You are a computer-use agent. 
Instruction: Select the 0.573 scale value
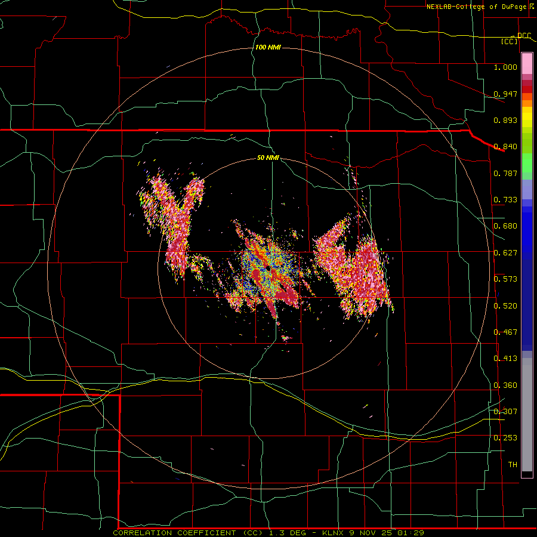505,279
